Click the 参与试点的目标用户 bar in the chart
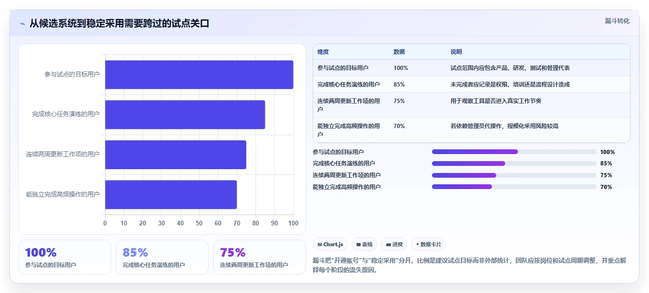The height and width of the screenshot is (293, 649). click(x=199, y=75)
